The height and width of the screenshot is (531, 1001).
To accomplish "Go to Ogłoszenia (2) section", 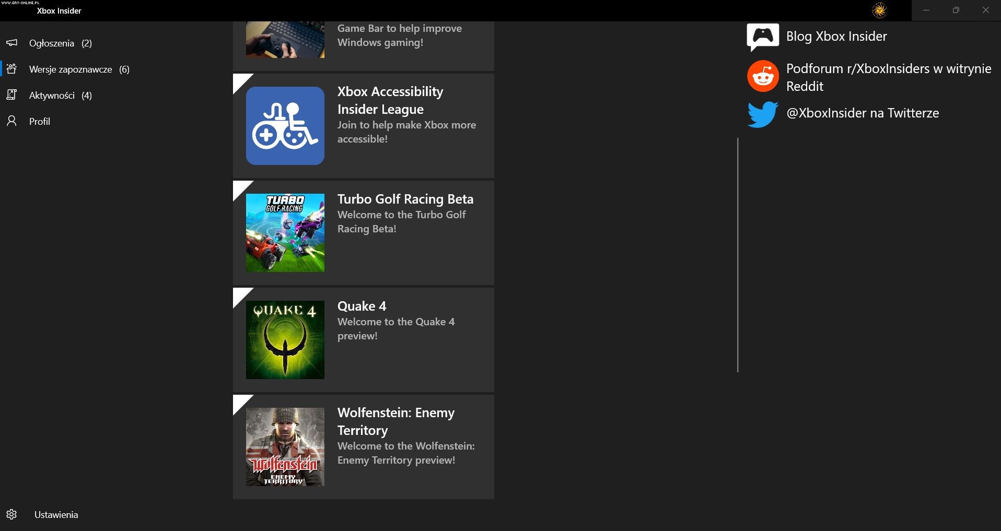I will (61, 43).
